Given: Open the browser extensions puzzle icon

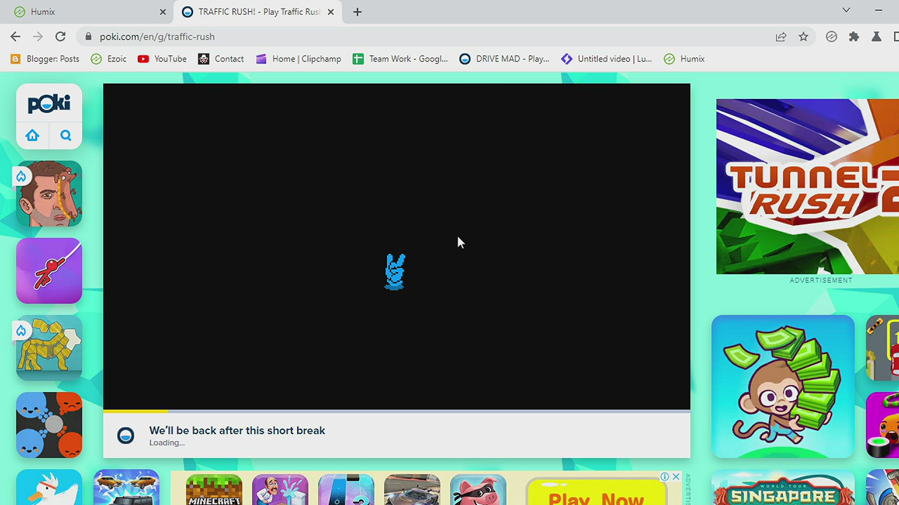Looking at the screenshot, I should 854,36.
